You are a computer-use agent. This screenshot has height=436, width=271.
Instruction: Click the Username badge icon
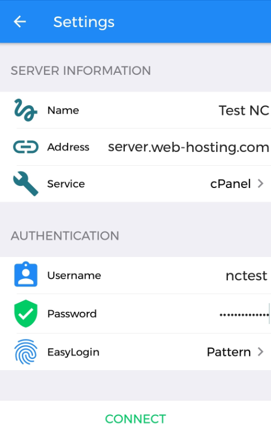coord(26,274)
